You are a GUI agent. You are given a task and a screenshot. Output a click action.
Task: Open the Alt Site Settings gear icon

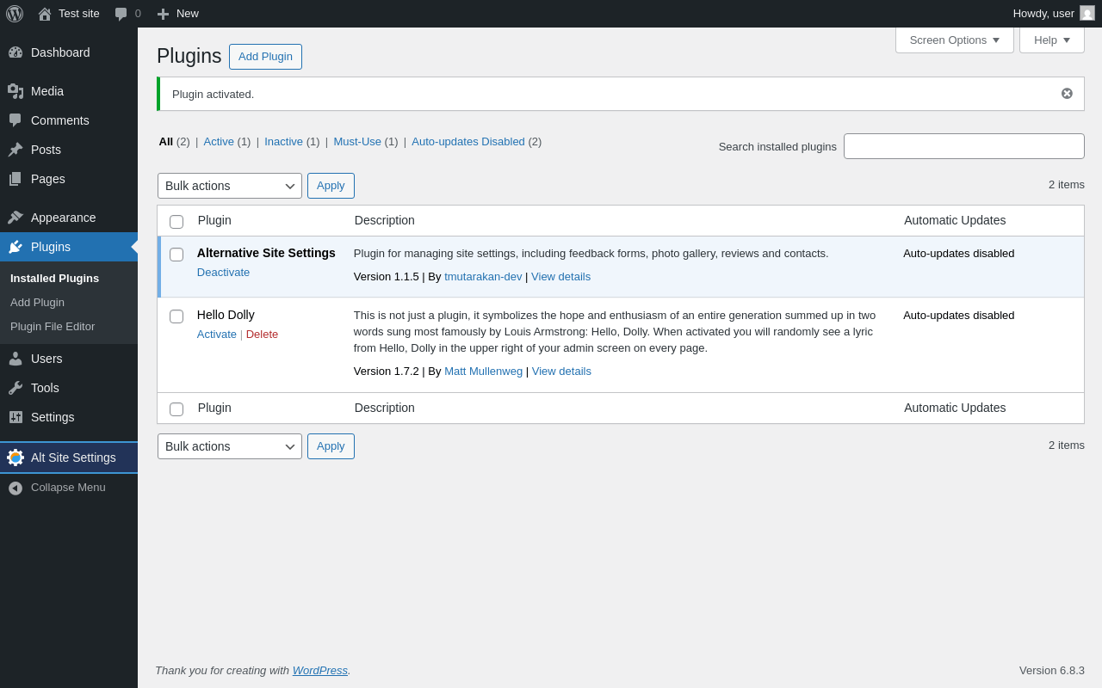coord(15,458)
